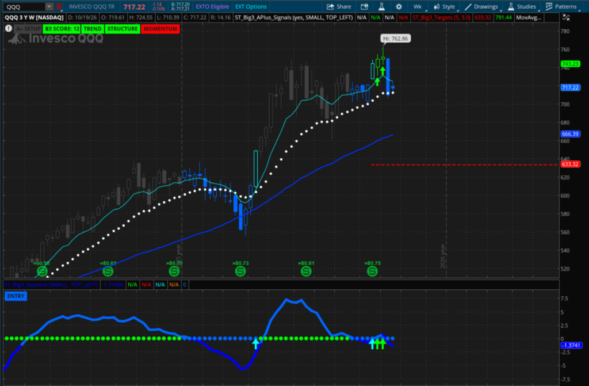Click the orange N/A squeeze header value
589x386 pixels.
[174, 285]
